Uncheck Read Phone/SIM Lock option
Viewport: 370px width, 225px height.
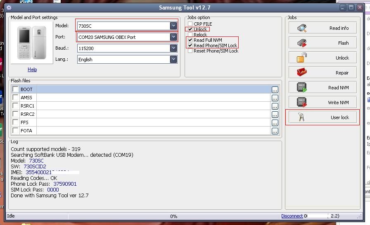190,45
